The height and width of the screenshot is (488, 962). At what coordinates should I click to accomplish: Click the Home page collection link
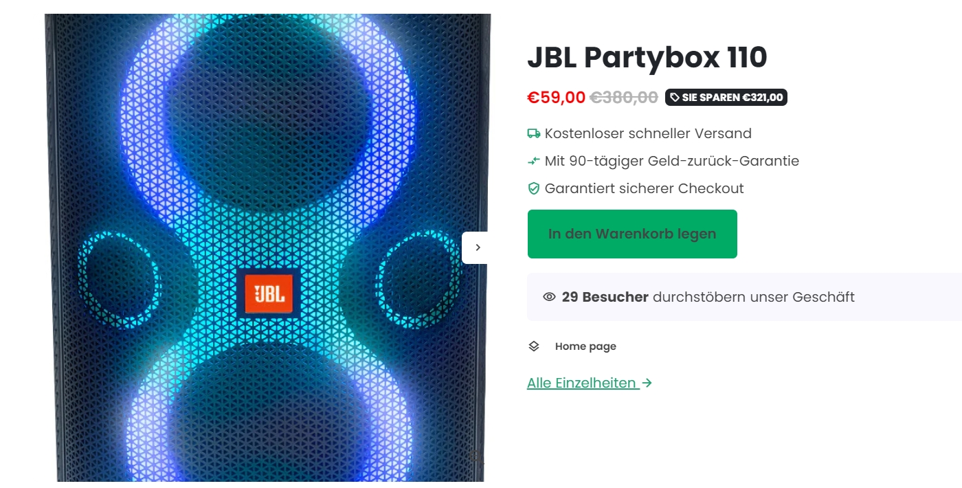coord(585,346)
